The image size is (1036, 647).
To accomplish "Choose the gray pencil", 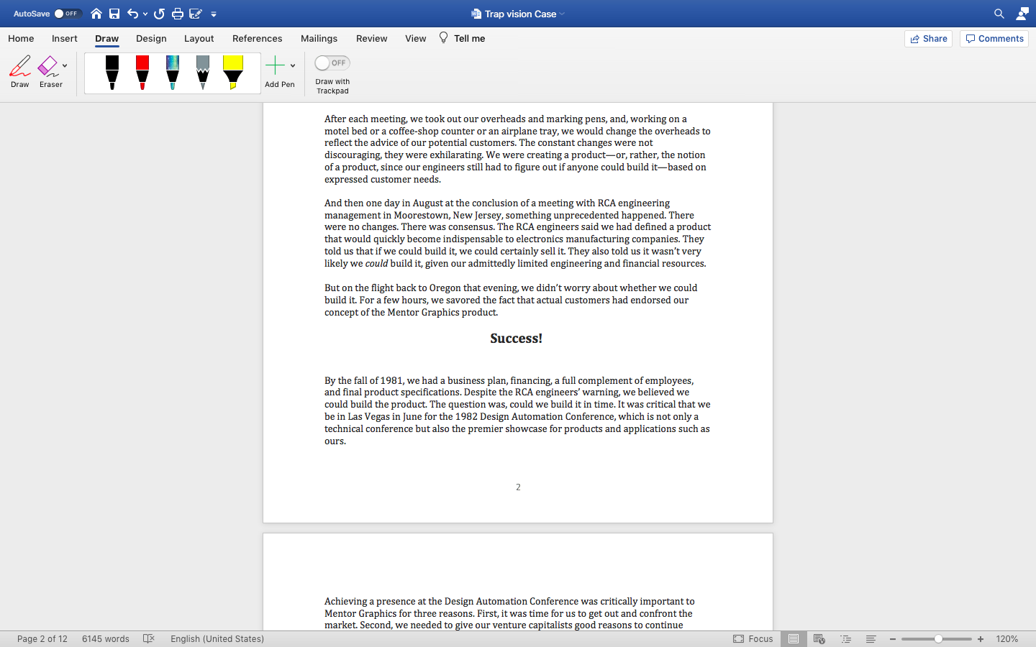I will 203,73.
